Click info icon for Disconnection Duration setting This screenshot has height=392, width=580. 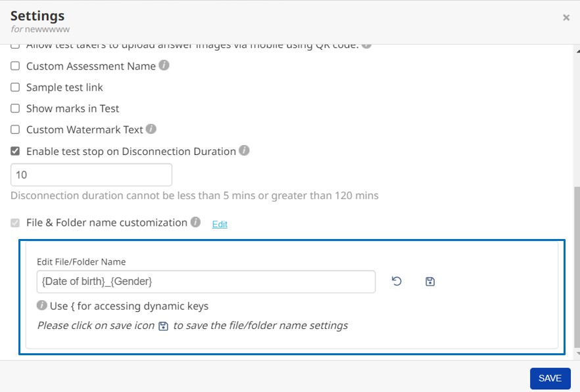click(243, 150)
